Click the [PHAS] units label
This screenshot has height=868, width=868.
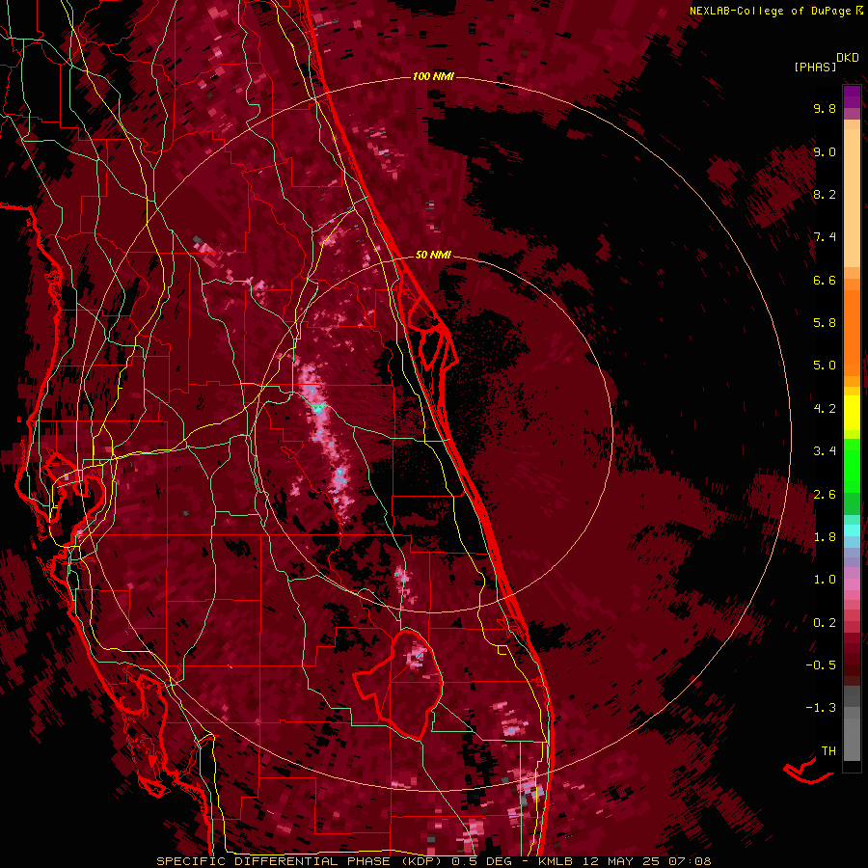[x=815, y=67]
